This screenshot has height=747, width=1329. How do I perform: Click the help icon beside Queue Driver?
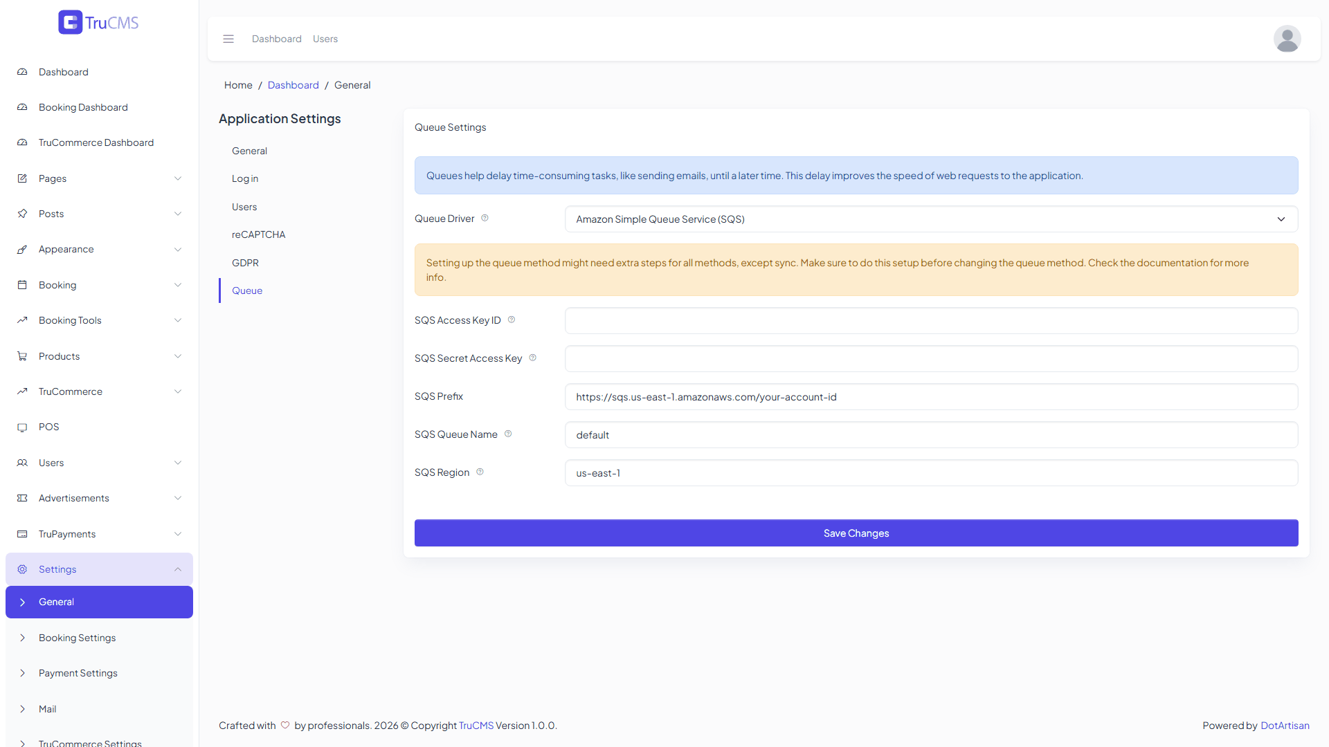tap(485, 218)
